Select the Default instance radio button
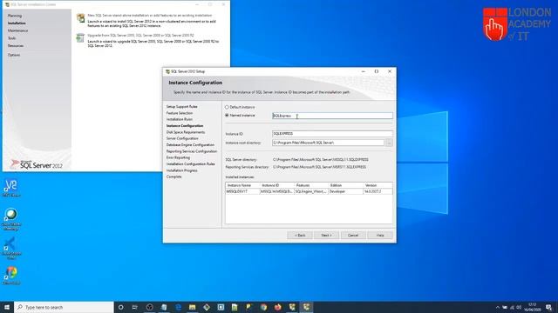Viewport: 558px width, 313px height. point(227,107)
